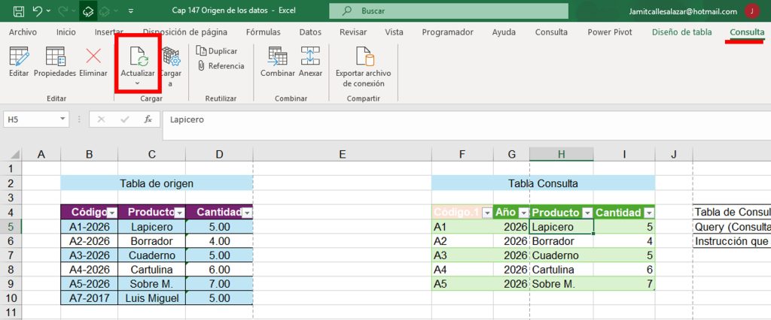The height and width of the screenshot is (320, 771).
Task: Select cell A3 code in Tabla Consulta
Action: (462, 255)
